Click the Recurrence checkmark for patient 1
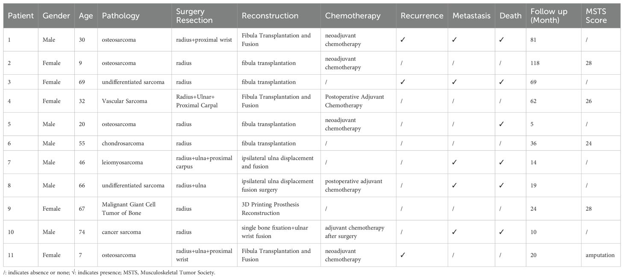The image size is (624, 279). [x=403, y=40]
